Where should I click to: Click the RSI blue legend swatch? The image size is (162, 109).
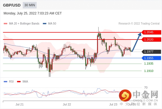[x=5, y=82]
